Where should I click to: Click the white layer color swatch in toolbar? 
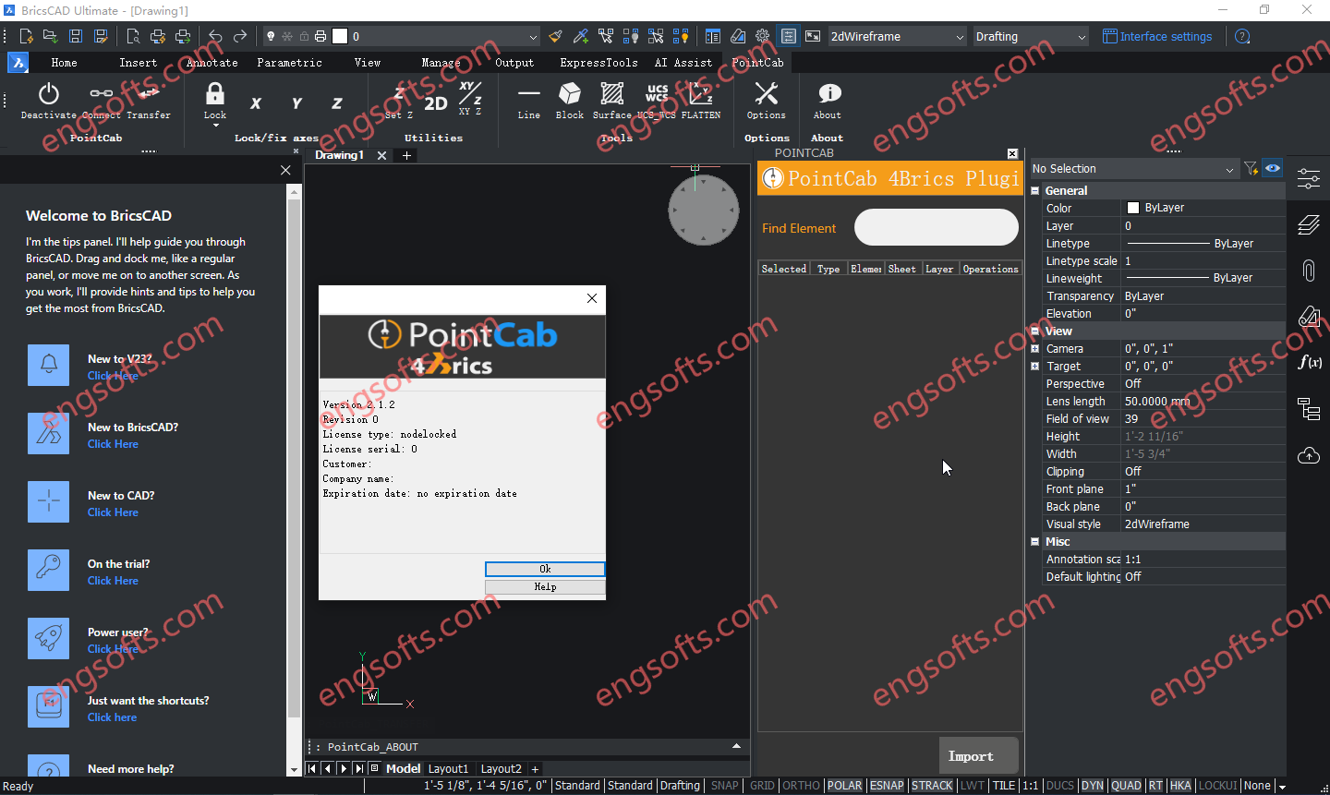tap(340, 37)
